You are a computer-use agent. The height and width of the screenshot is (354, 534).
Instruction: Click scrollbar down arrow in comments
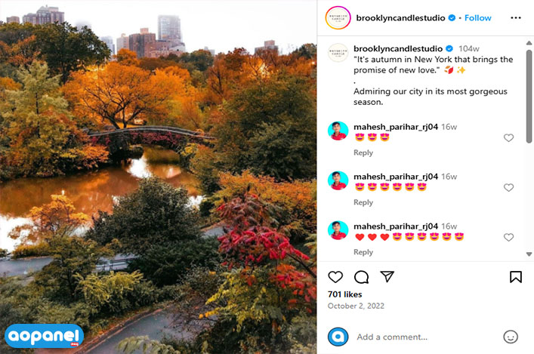(x=529, y=254)
